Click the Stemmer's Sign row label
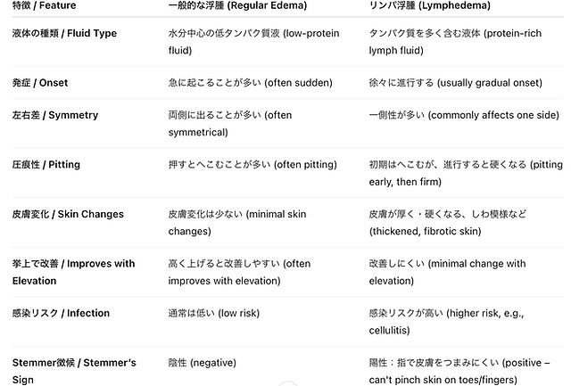The image size is (571, 386). (x=72, y=371)
